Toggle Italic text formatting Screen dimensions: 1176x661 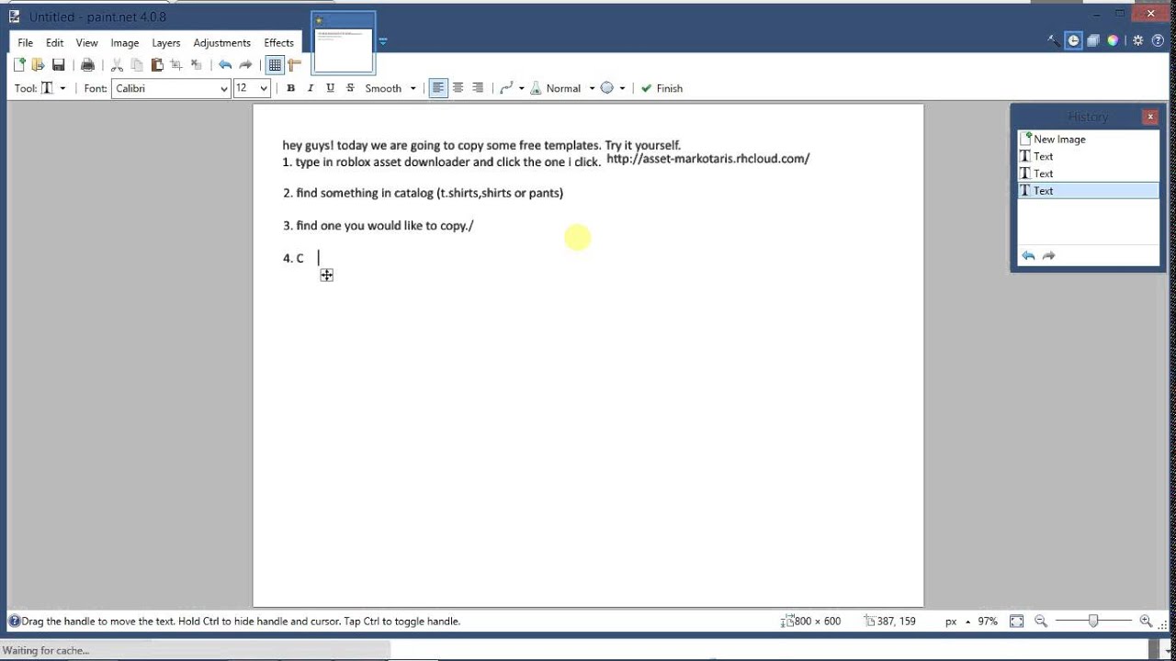coord(311,88)
